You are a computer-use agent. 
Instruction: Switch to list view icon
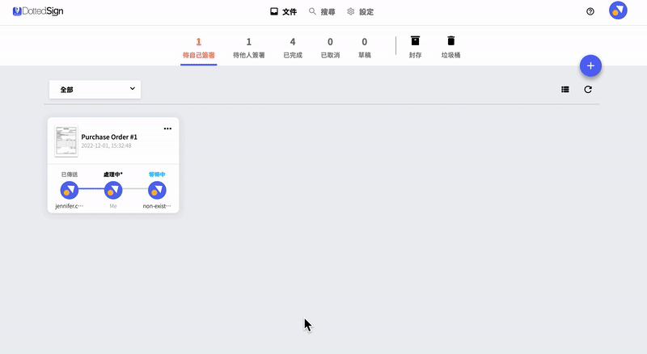pyautogui.click(x=565, y=89)
